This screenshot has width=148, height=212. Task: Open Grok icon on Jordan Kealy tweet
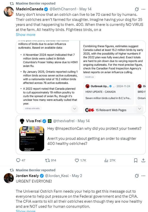pyautogui.click(x=137, y=176)
